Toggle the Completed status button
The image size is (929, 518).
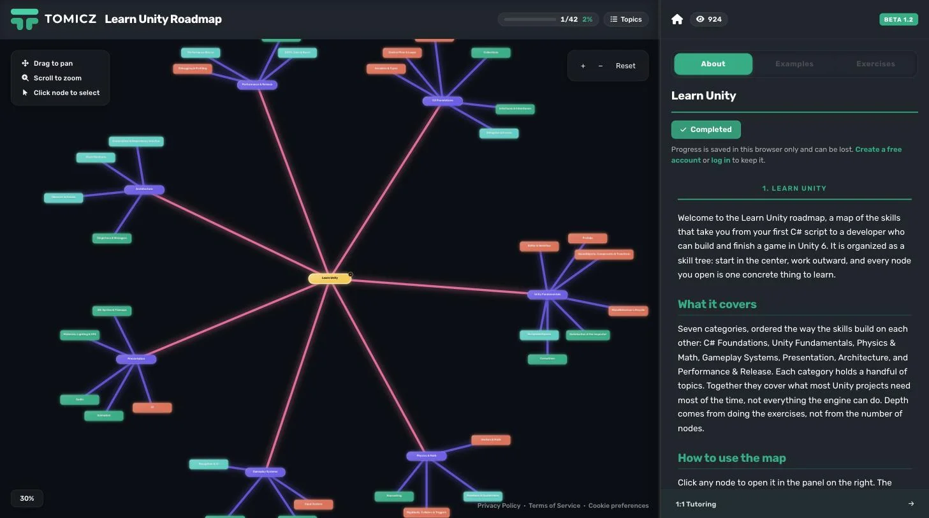click(x=706, y=129)
